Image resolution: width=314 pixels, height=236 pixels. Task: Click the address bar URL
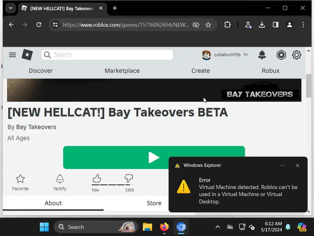pos(126,25)
